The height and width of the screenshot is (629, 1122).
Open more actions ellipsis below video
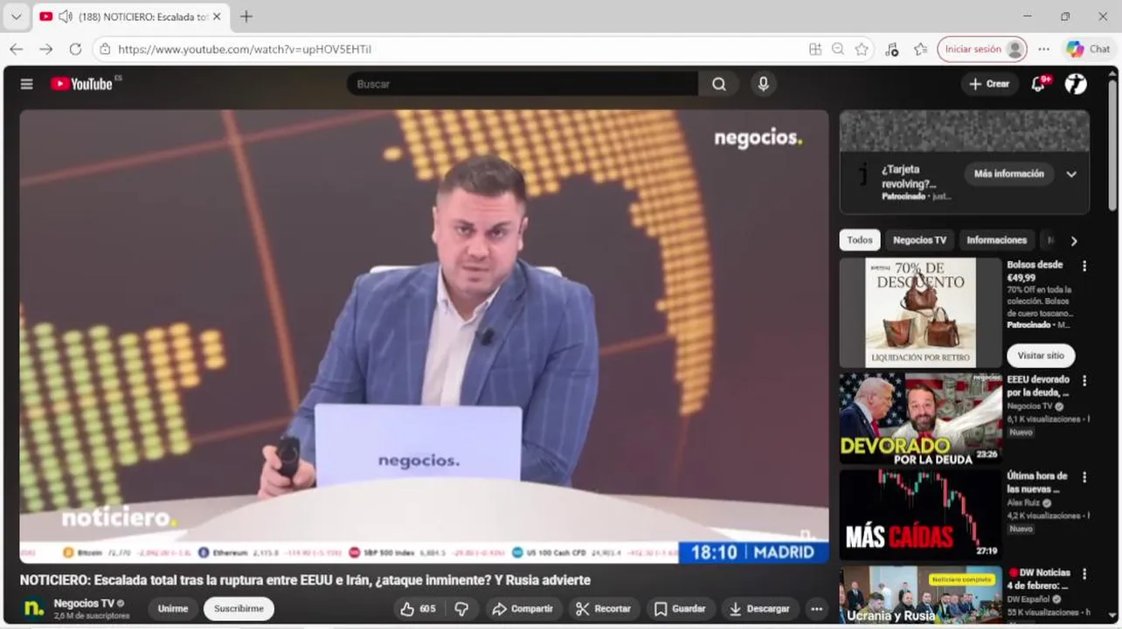[x=816, y=609]
